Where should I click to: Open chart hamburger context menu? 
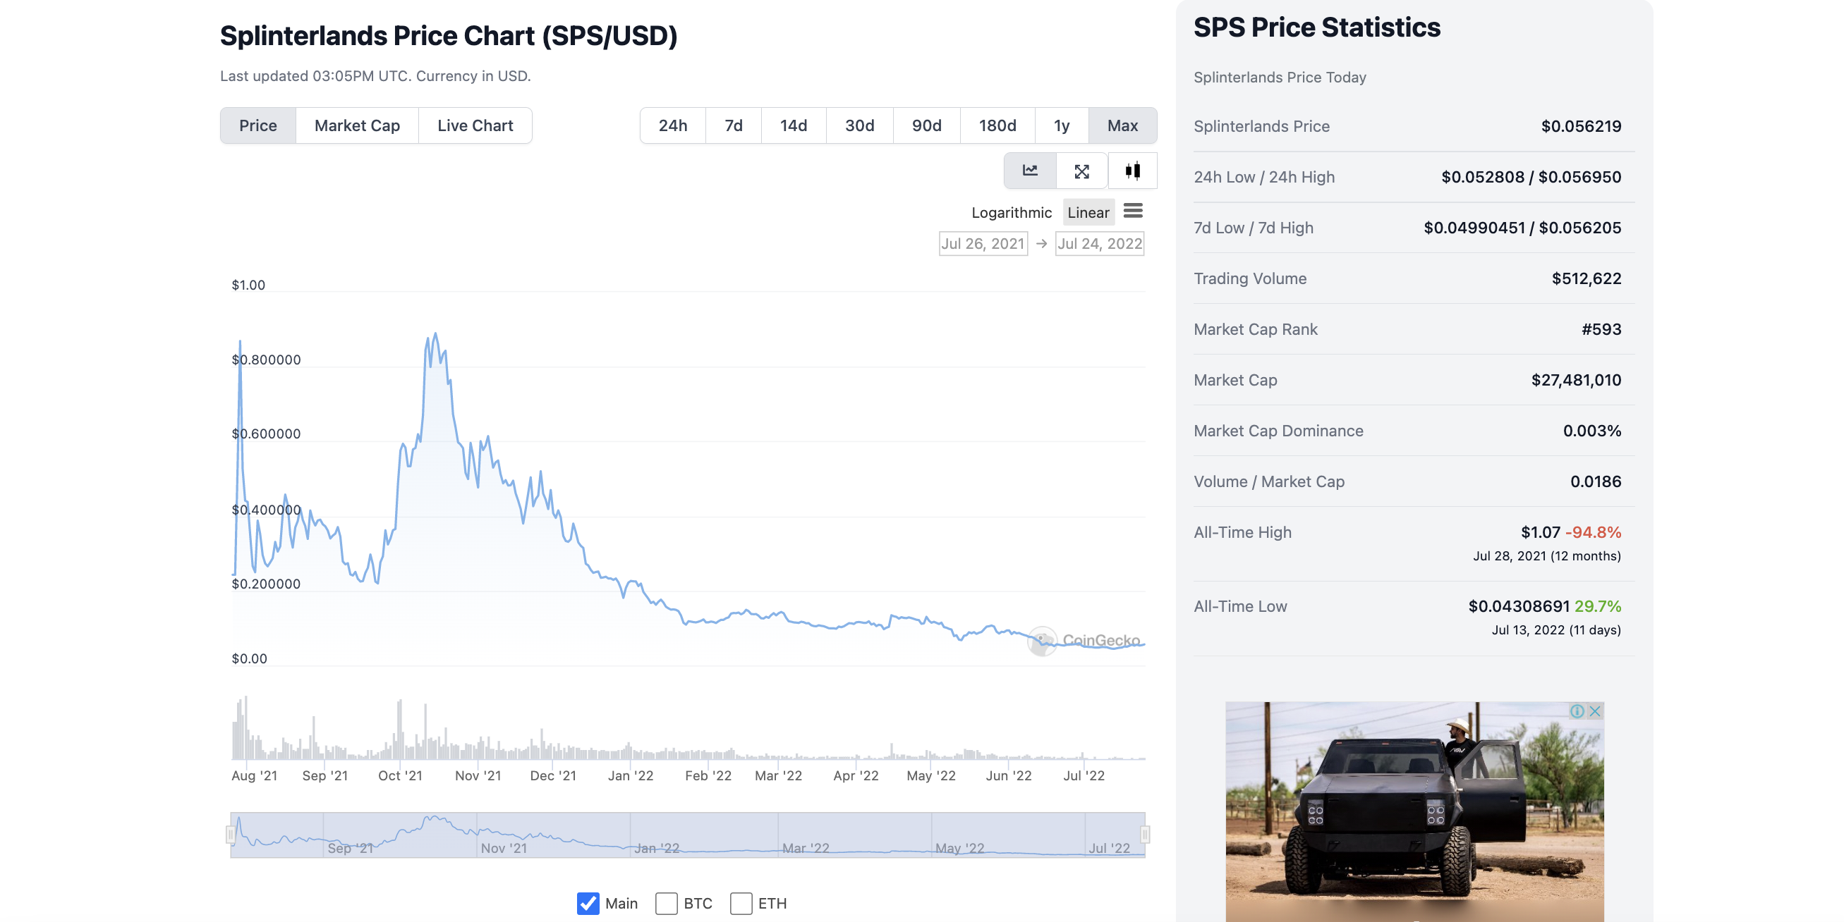coord(1132,211)
